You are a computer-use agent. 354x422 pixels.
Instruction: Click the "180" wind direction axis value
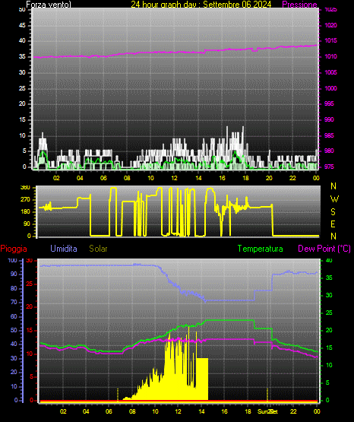click(x=25, y=212)
